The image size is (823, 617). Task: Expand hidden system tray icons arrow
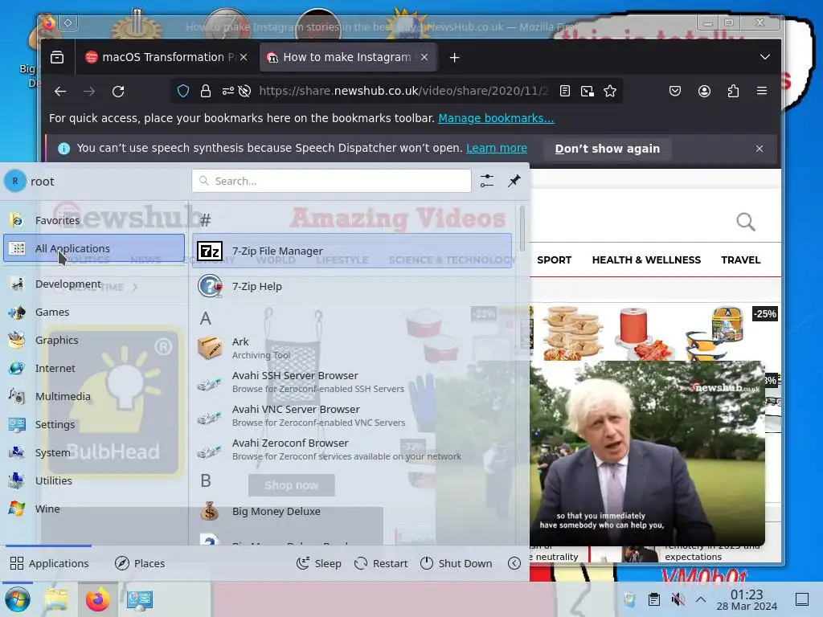pyautogui.click(x=701, y=599)
